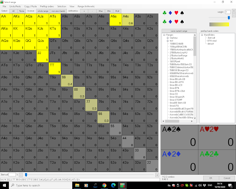
Task: Click the A♣2♣ clubs combo cell
Action: [x=217, y=162]
